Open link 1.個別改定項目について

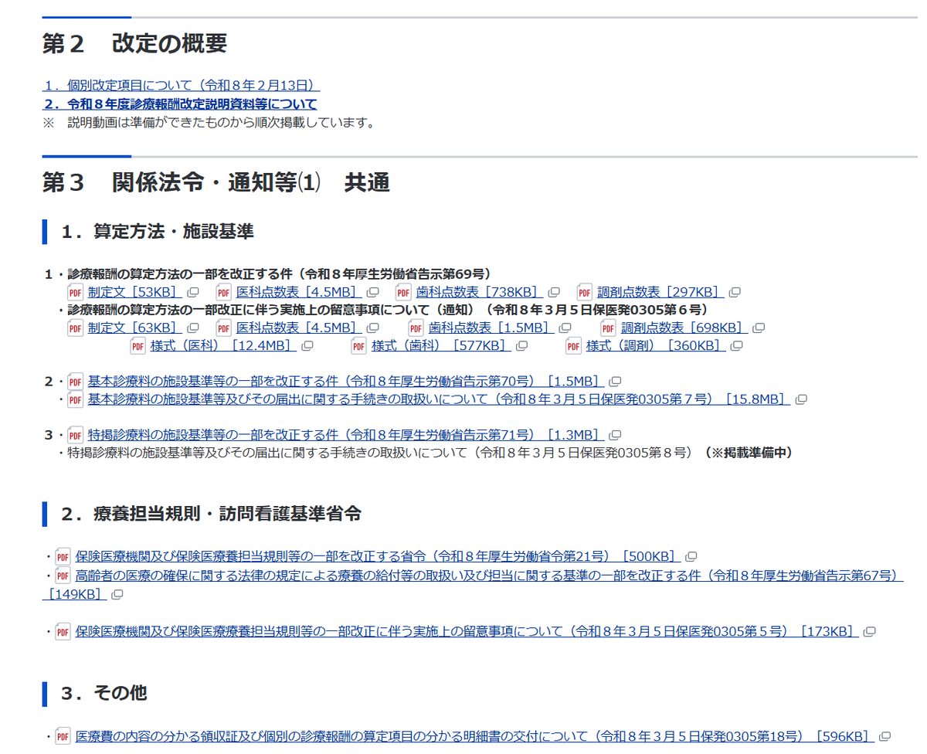pyautogui.click(x=181, y=85)
